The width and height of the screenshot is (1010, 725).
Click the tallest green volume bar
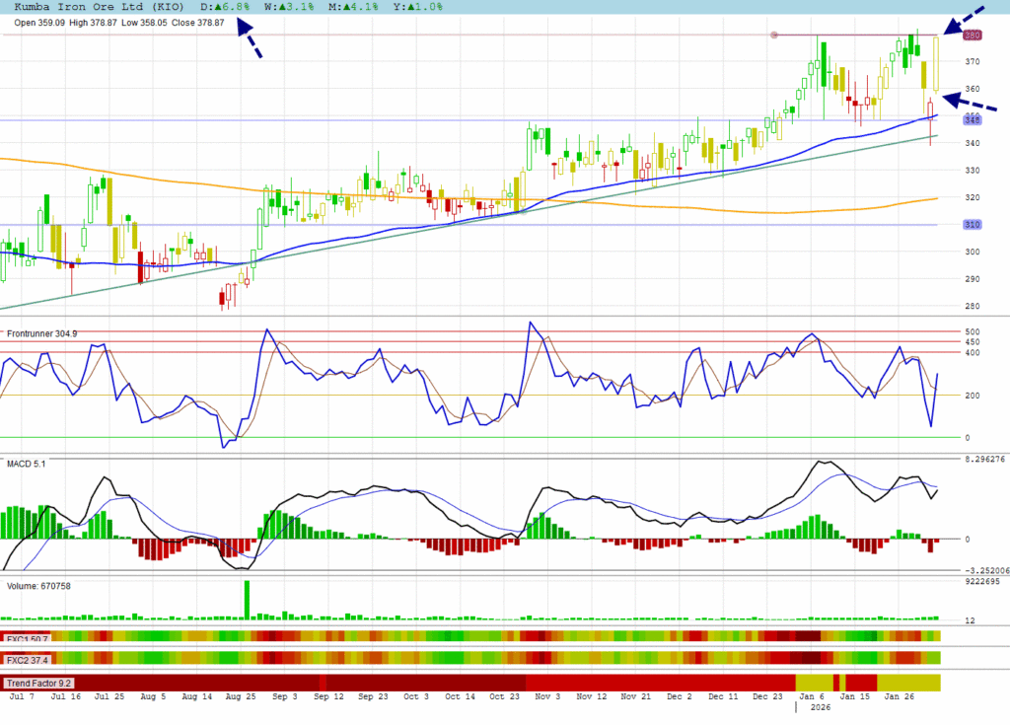tap(247, 600)
